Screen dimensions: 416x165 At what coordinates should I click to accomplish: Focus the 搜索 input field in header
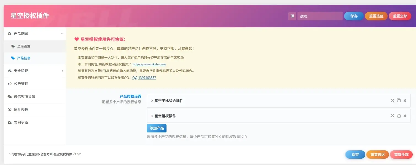point(320,16)
